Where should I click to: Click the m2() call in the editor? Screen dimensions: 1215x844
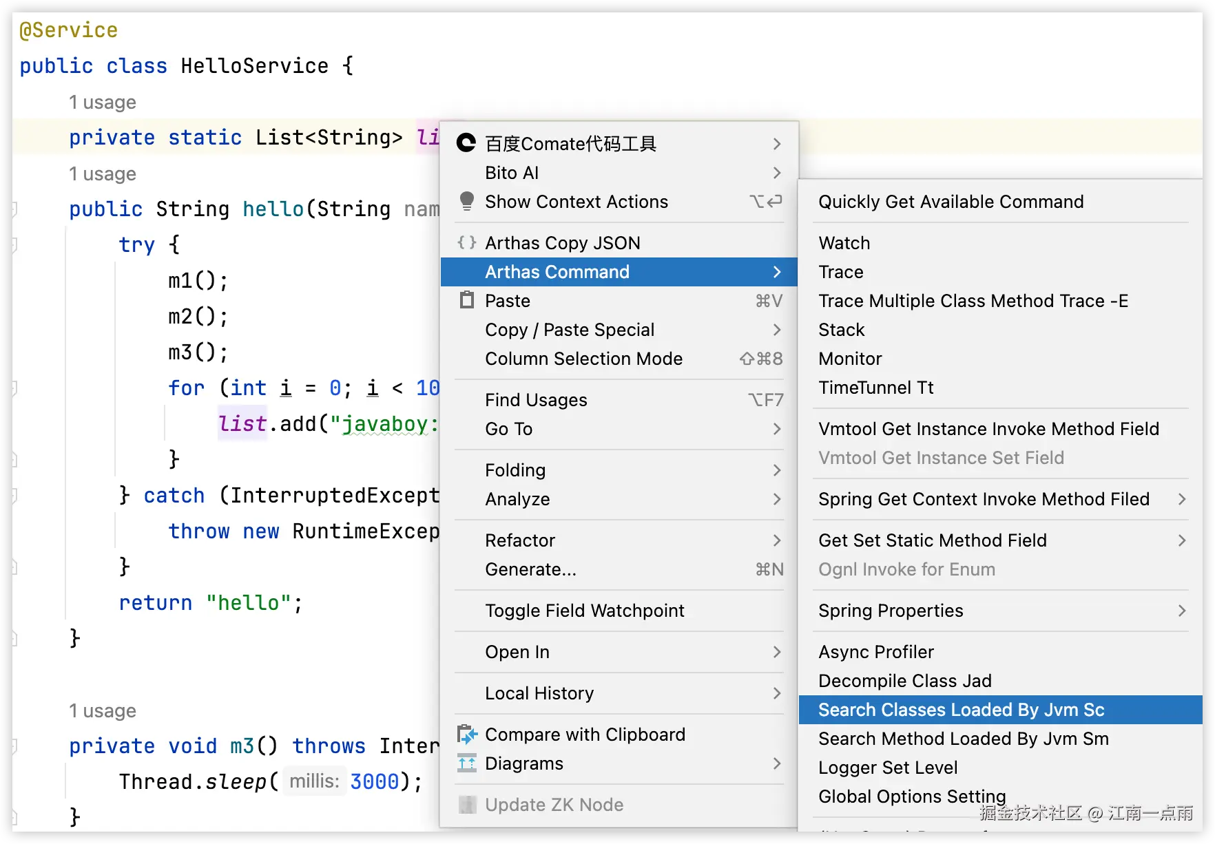(x=197, y=317)
